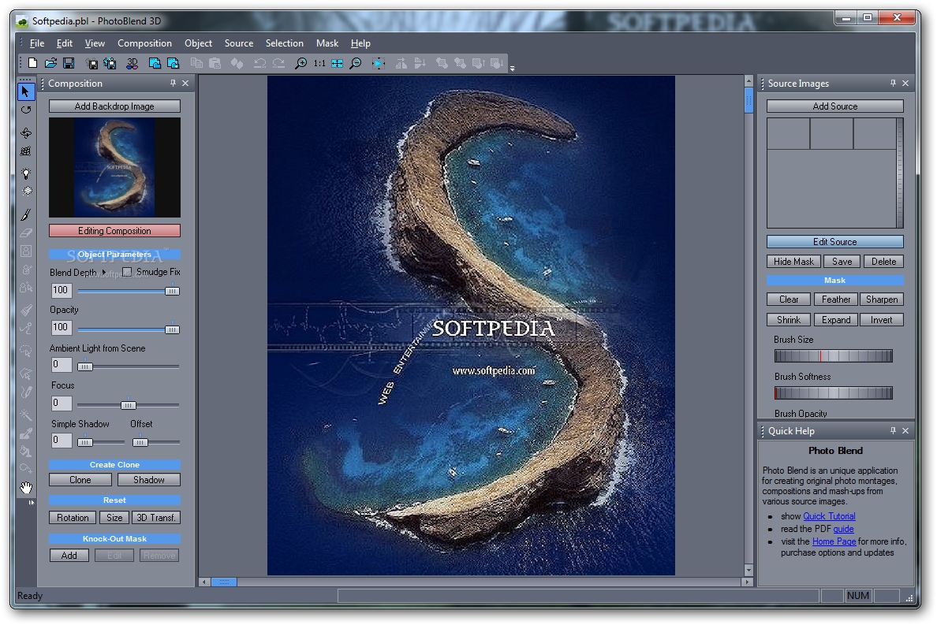The height and width of the screenshot is (625, 937).
Task: Click the Brush Softness slider bar
Action: 833,392
